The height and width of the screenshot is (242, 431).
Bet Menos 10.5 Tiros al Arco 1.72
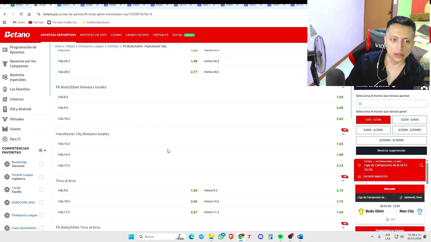pos(340,201)
